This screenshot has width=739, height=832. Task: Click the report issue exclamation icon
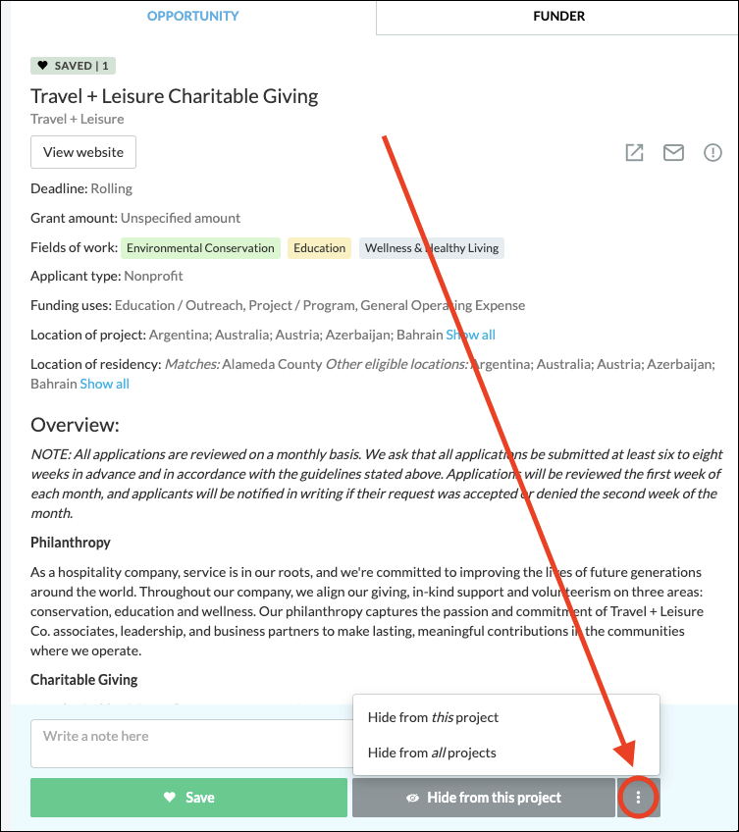(713, 152)
